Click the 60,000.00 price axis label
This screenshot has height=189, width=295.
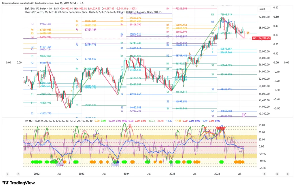click(264, 51)
